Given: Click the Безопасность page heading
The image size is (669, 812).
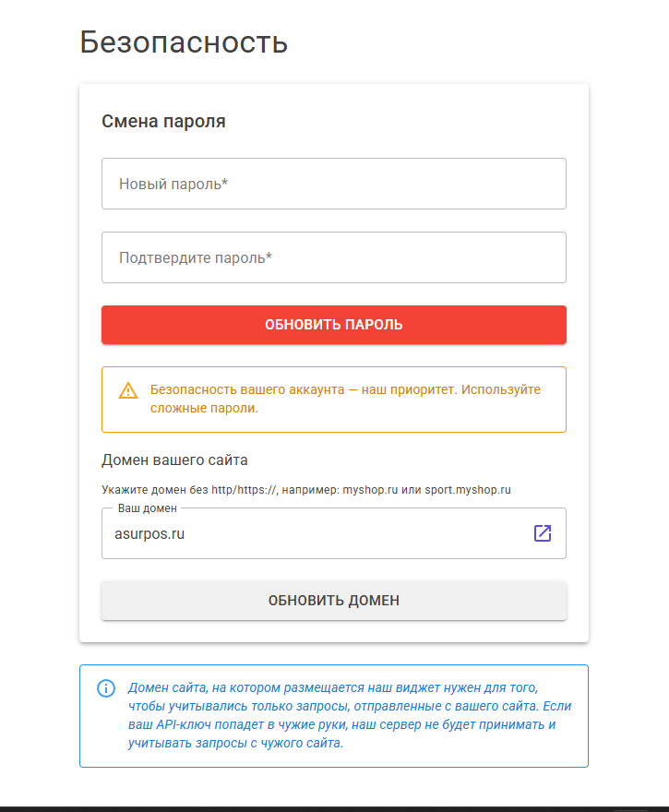Looking at the screenshot, I should 184,42.
